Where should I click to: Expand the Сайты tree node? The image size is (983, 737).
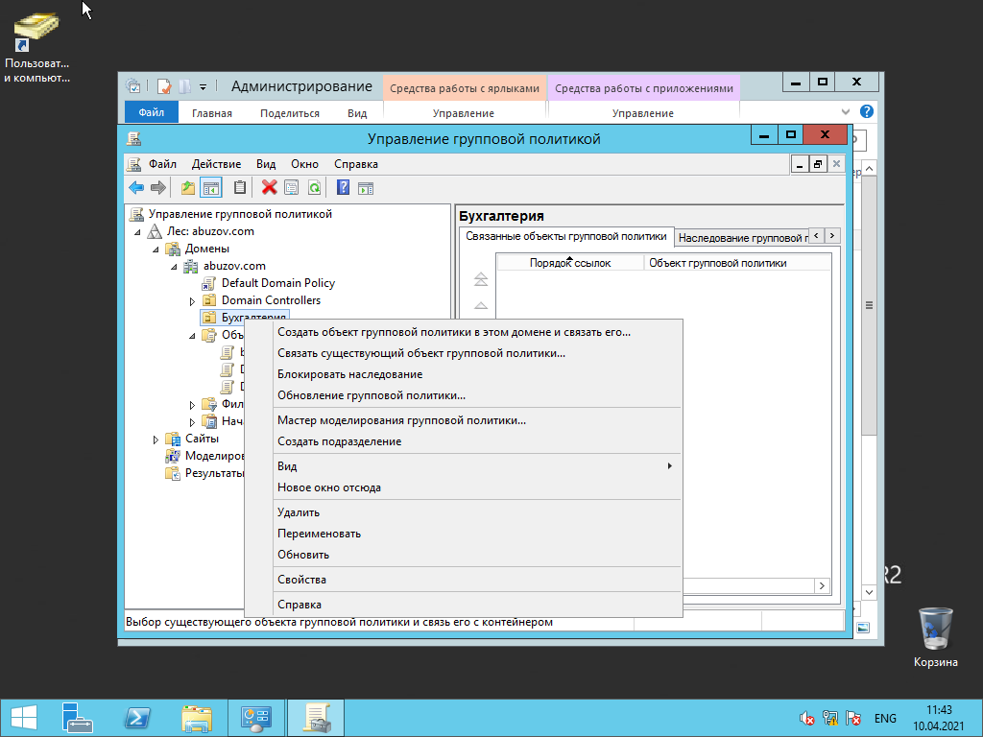click(x=156, y=440)
